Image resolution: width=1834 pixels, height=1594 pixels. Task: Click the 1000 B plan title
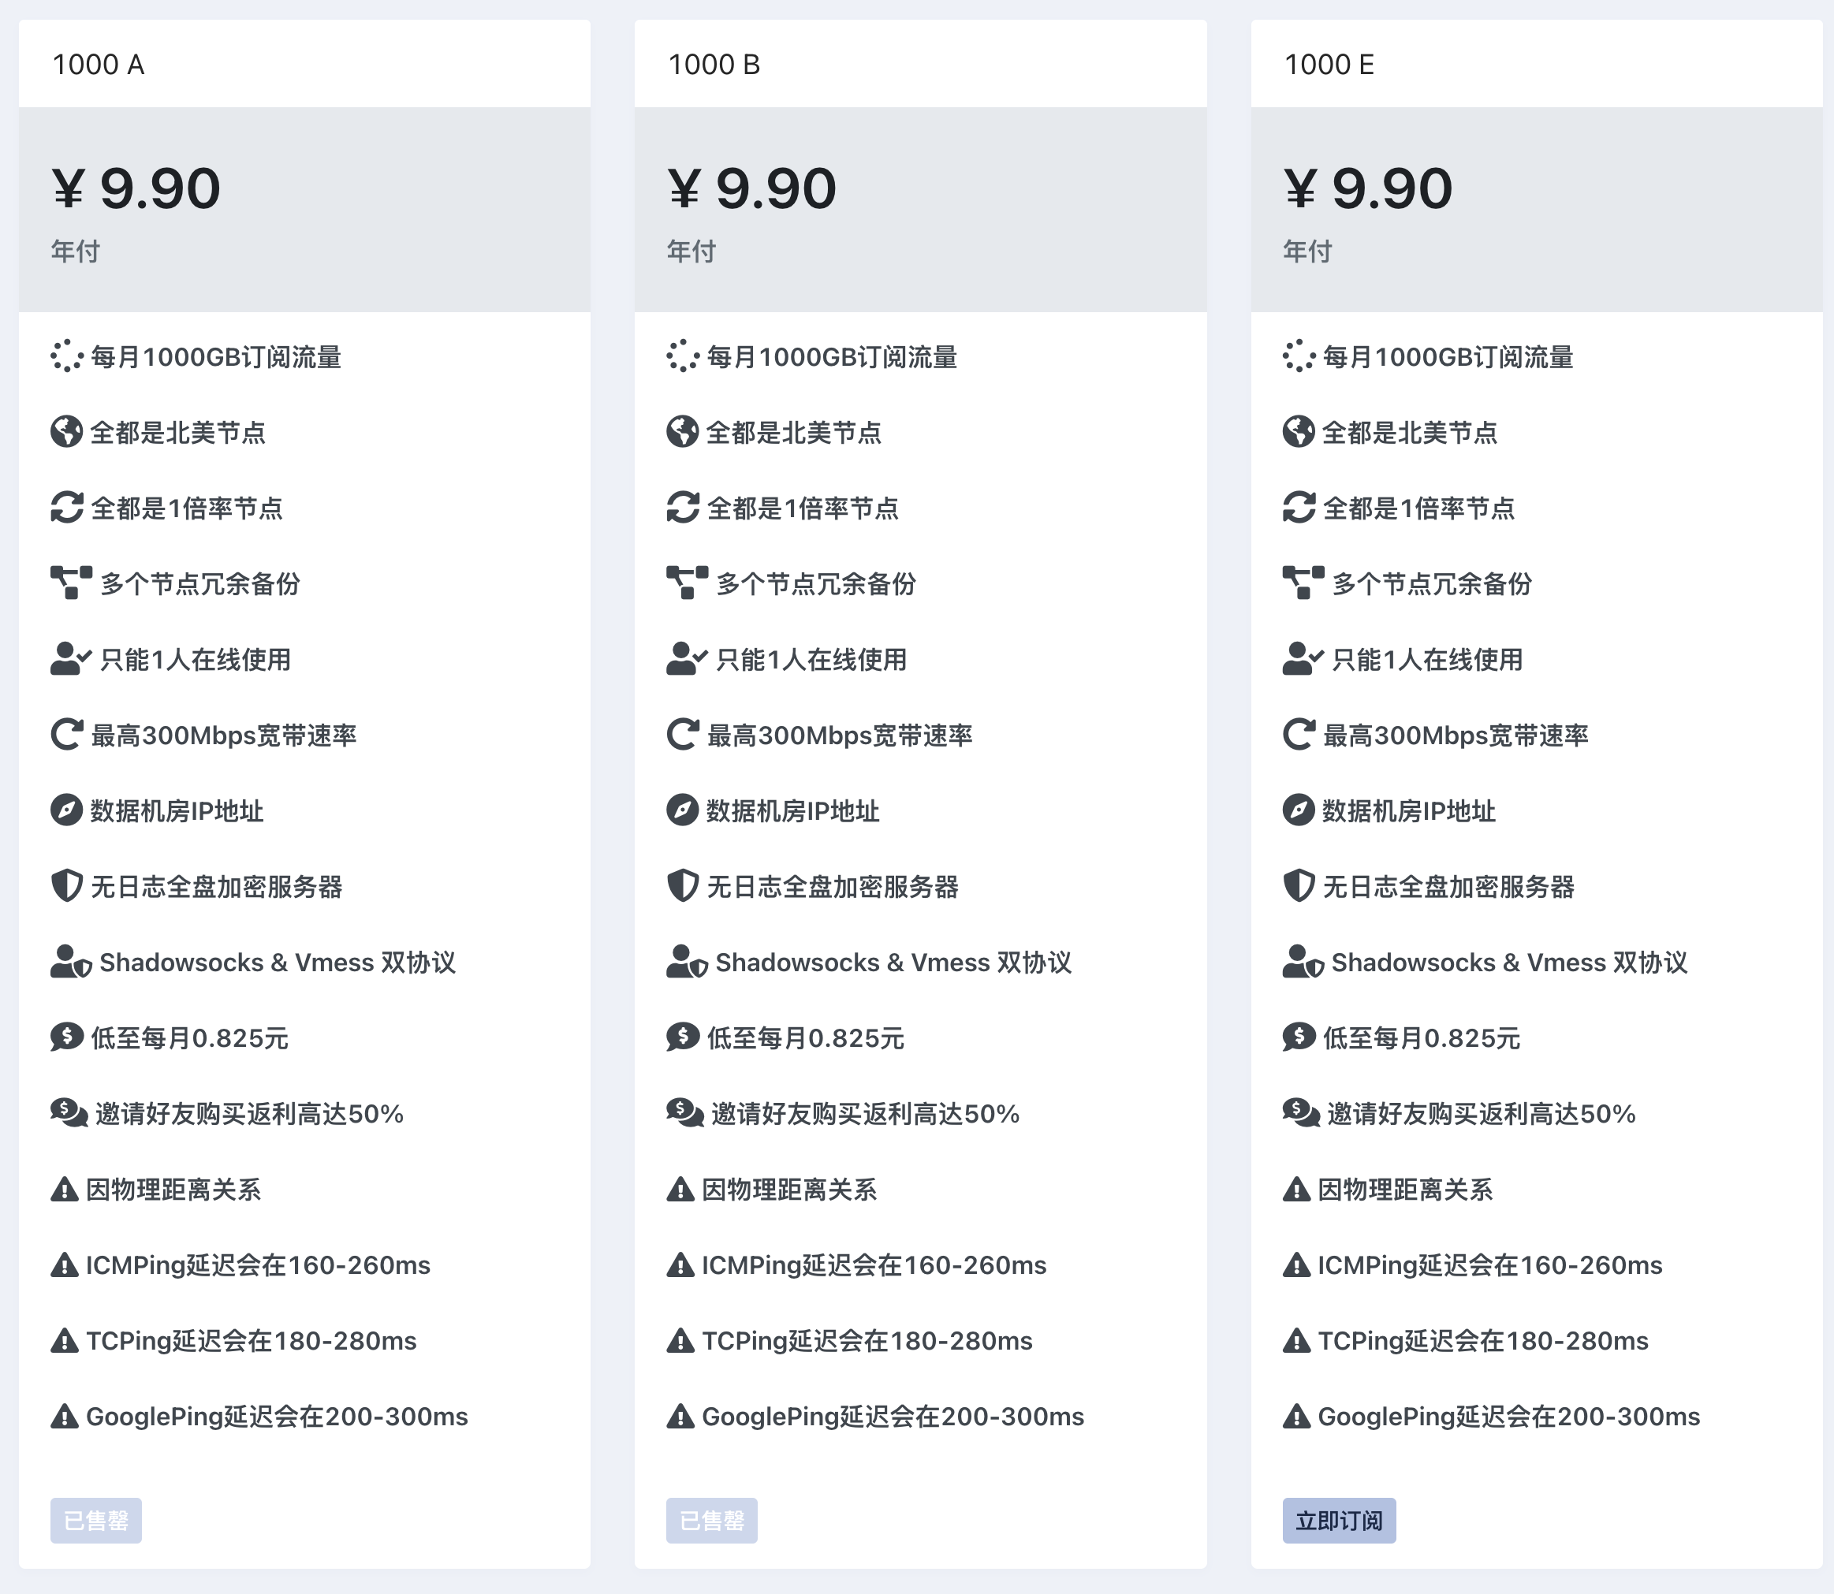[714, 64]
